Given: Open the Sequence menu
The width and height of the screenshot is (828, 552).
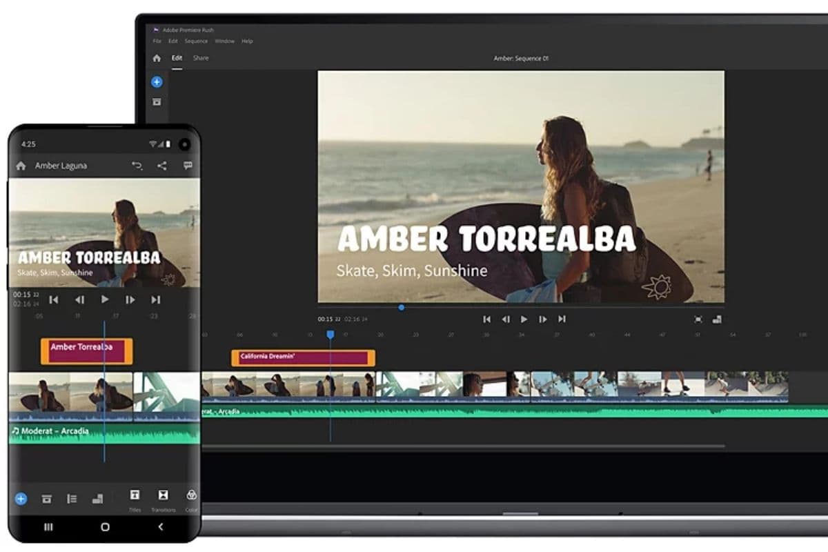Looking at the screenshot, I should [196, 41].
